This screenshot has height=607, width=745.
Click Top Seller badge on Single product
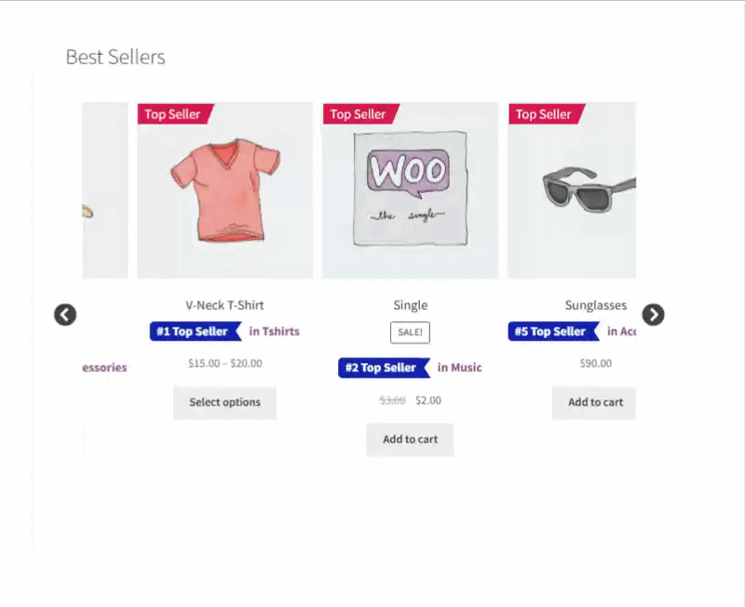359,114
